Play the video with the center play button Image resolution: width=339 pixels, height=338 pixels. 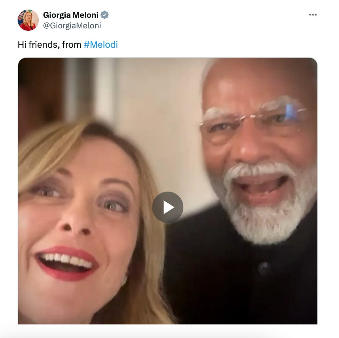[168, 207]
